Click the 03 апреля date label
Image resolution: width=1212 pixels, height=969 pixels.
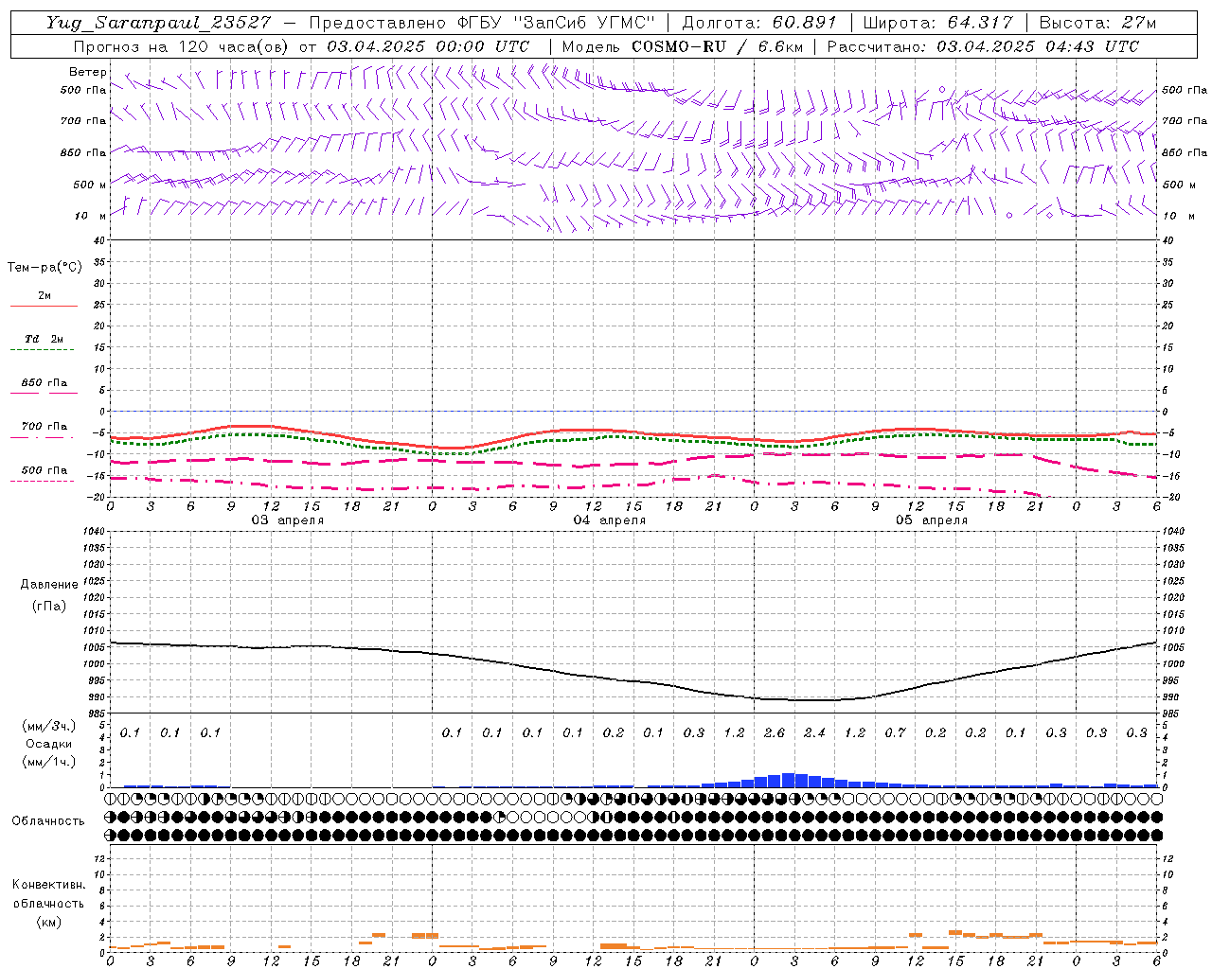[287, 520]
